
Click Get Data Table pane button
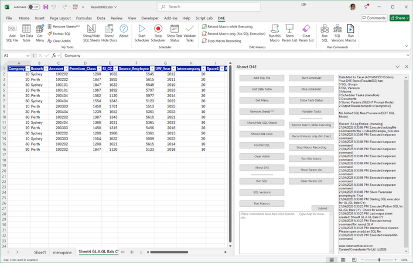pyautogui.click(x=262, y=89)
